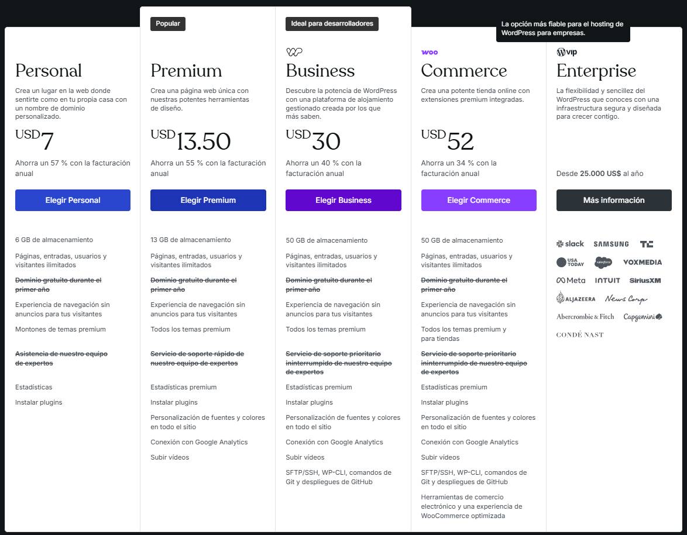This screenshot has width=687, height=535.
Task: Click the Samsung logo
Action: click(x=611, y=244)
